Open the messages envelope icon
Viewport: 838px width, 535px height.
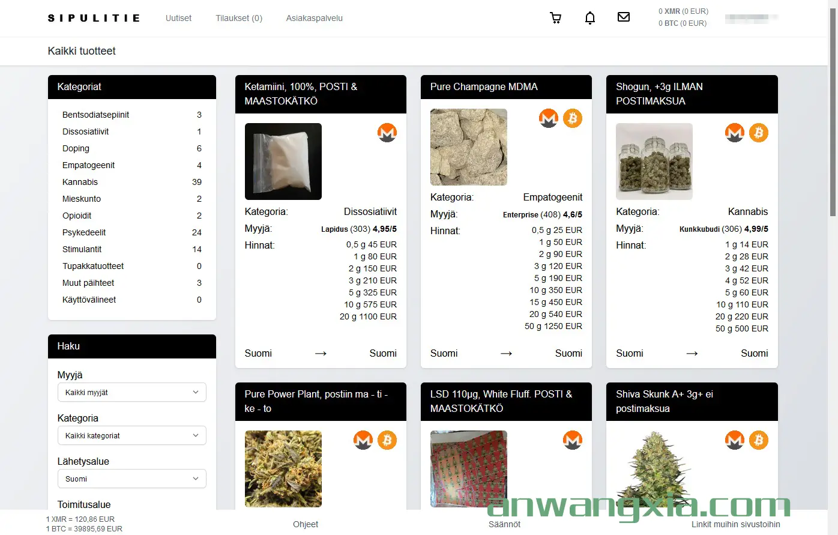click(624, 17)
